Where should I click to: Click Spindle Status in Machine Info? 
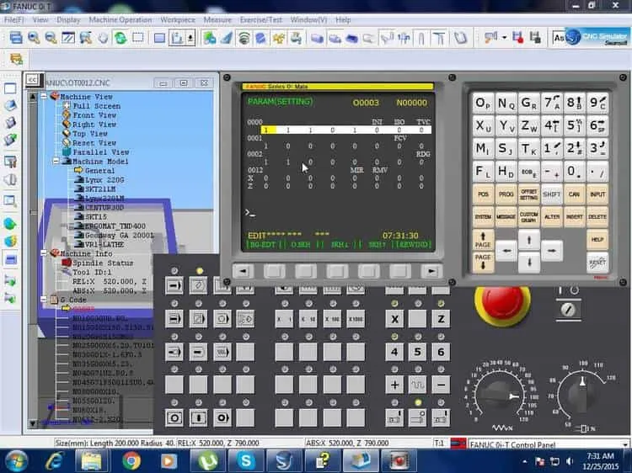[102, 263]
